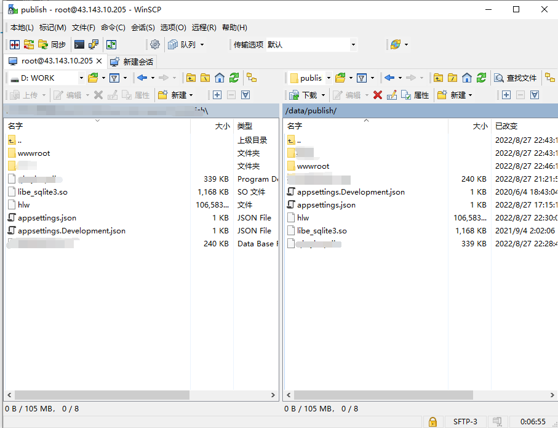This screenshot has width=558, height=428.
Task: Open the 队列 queue dropdown
Action: click(186, 44)
